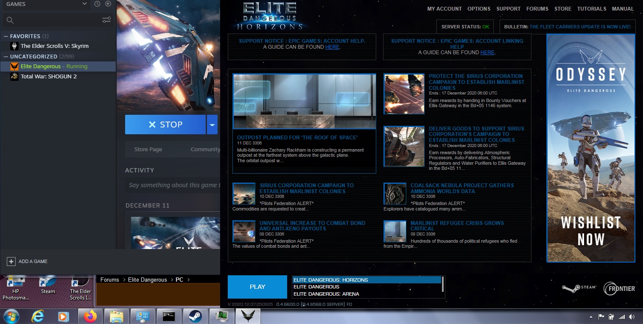Open The Elder Scrolls desktop shortcut

pyautogui.click(x=81, y=289)
